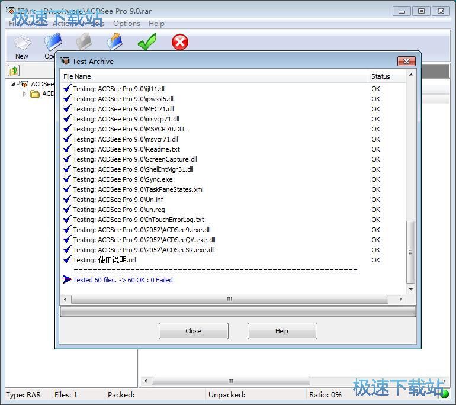
Task: Click the green status light in status bar
Action: [444, 394]
